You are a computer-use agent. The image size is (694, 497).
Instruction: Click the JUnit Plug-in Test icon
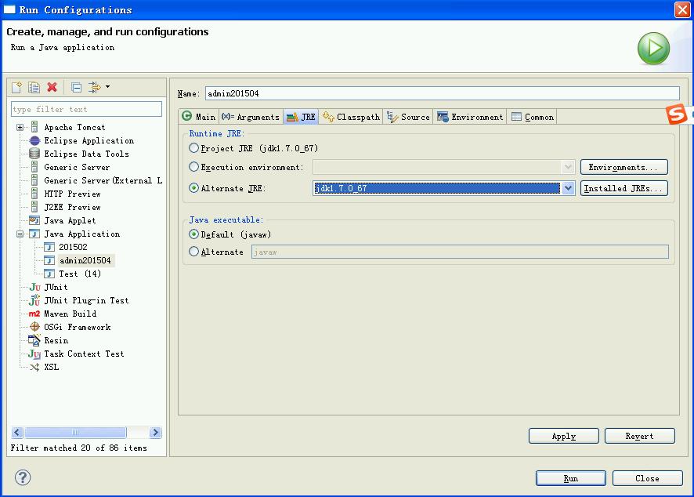coord(34,300)
